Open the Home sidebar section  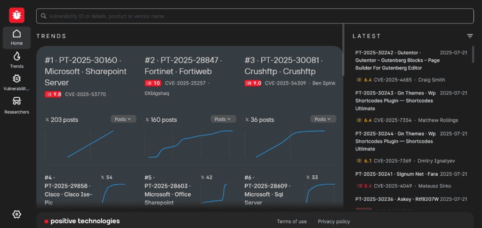[17, 38]
